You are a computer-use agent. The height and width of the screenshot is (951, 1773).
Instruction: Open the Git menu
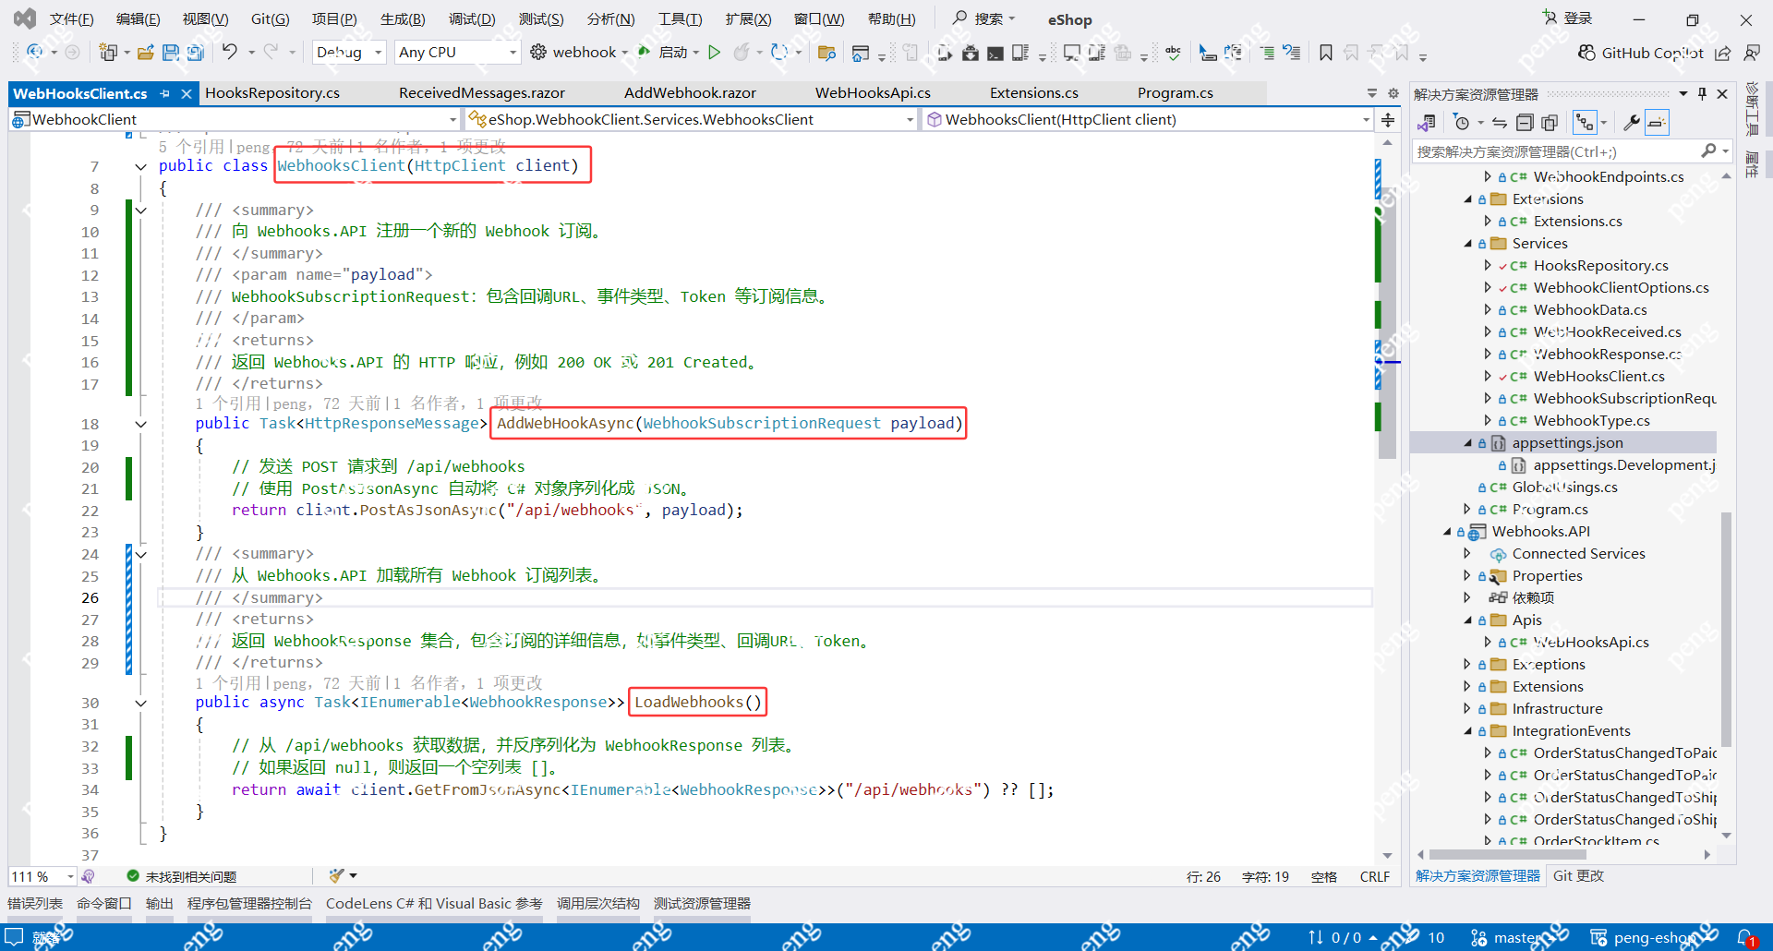269,18
